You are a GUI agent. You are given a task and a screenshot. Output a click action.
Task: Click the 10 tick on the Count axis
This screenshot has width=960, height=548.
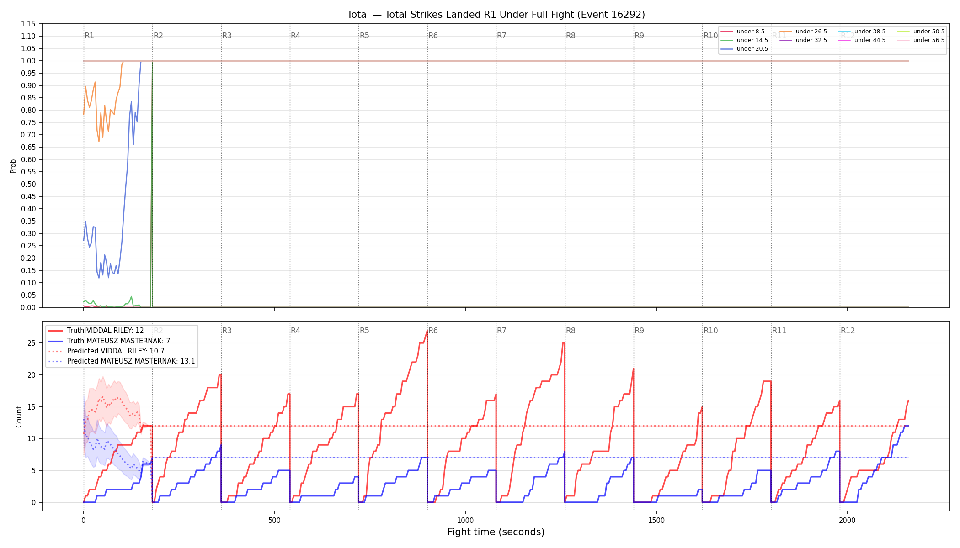(x=32, y=438)
